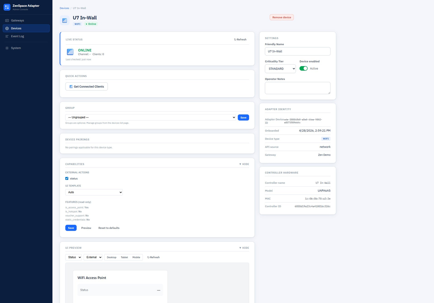Switch preview to Tablet view
This screenshot has width=434, height=303.
click(x=124, y=257)
